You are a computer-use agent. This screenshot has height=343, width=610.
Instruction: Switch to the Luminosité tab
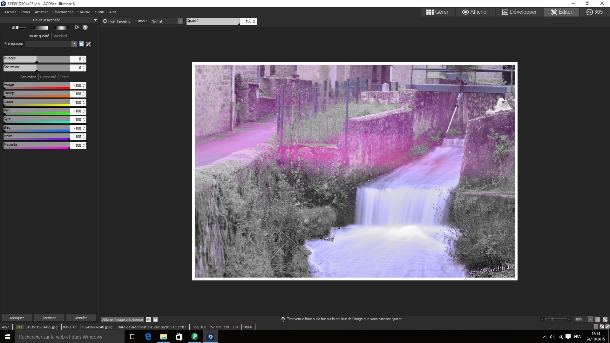pyautogui.click(x=48, y=77)
